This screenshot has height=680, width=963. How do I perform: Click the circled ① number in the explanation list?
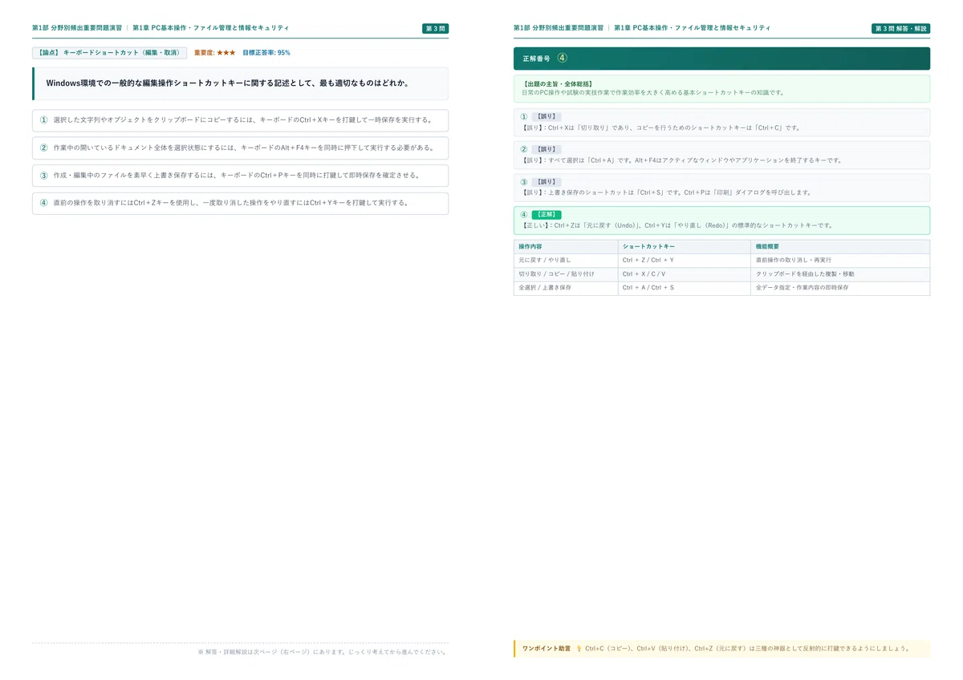click(524, 117)
